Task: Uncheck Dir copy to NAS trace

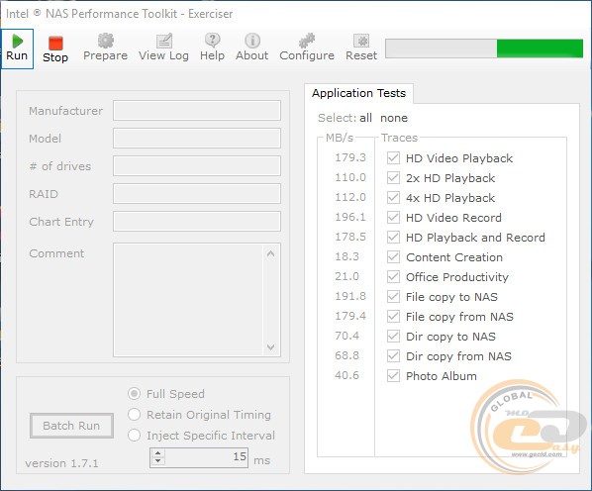Action: point(393,336)
